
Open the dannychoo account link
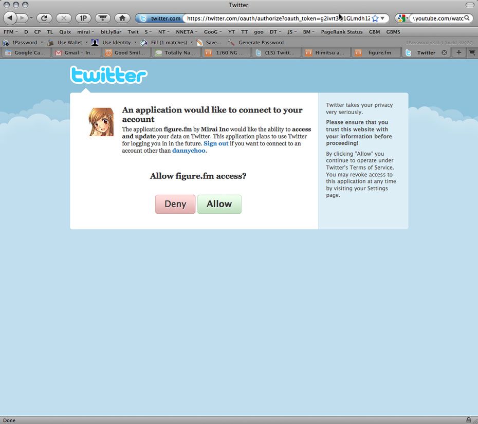tap(189, 150)
